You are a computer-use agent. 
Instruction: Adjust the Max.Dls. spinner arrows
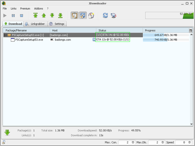163,142
